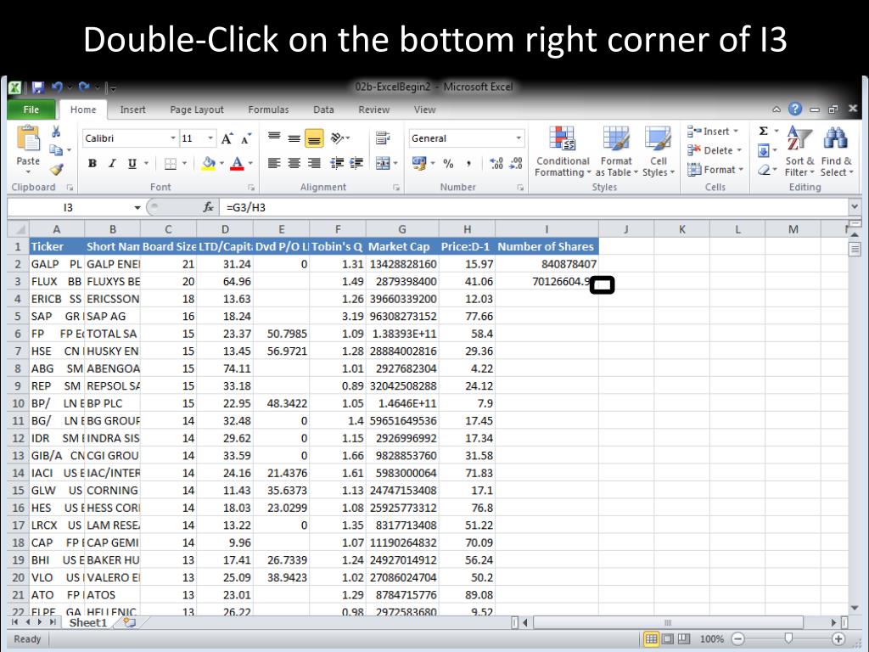Open the General number format dropdown
The height and width of the screenshot is (652, 869).
pyautogui.click(x=519, y=138)
